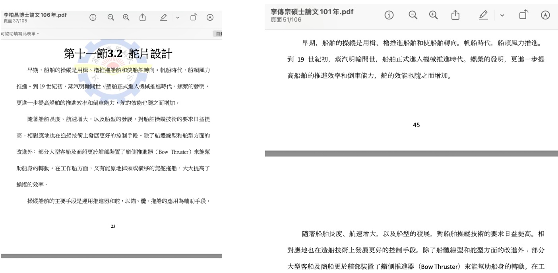
Task: Select the highlight pen in 李柏昌博士論文 window
Action: (x=163, y=17)
